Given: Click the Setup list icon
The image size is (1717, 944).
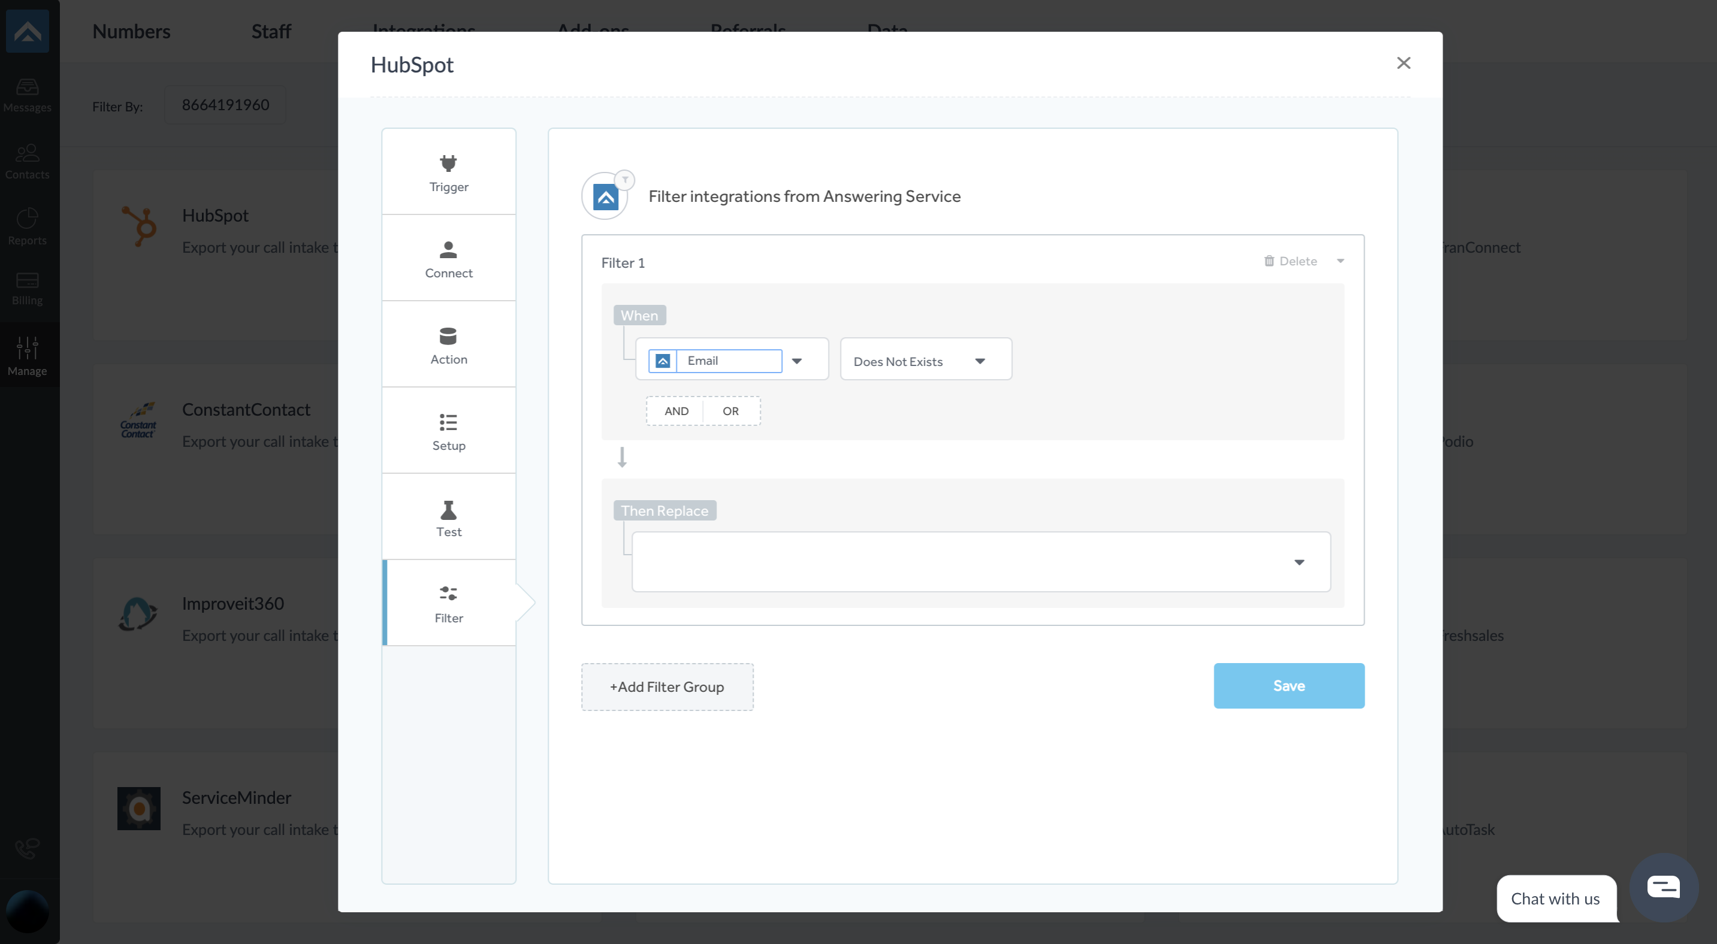Looking at the screenshot, I should 449,422.
